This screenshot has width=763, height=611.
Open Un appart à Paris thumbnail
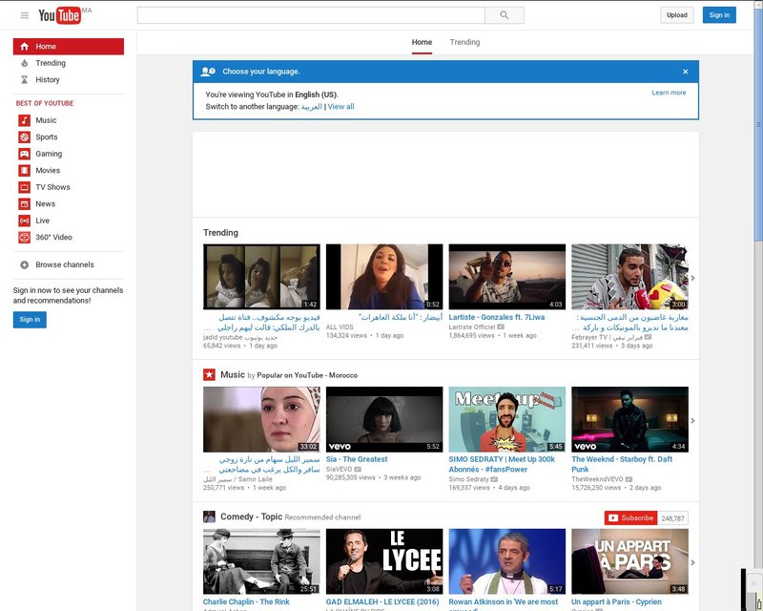click(629, 561)
